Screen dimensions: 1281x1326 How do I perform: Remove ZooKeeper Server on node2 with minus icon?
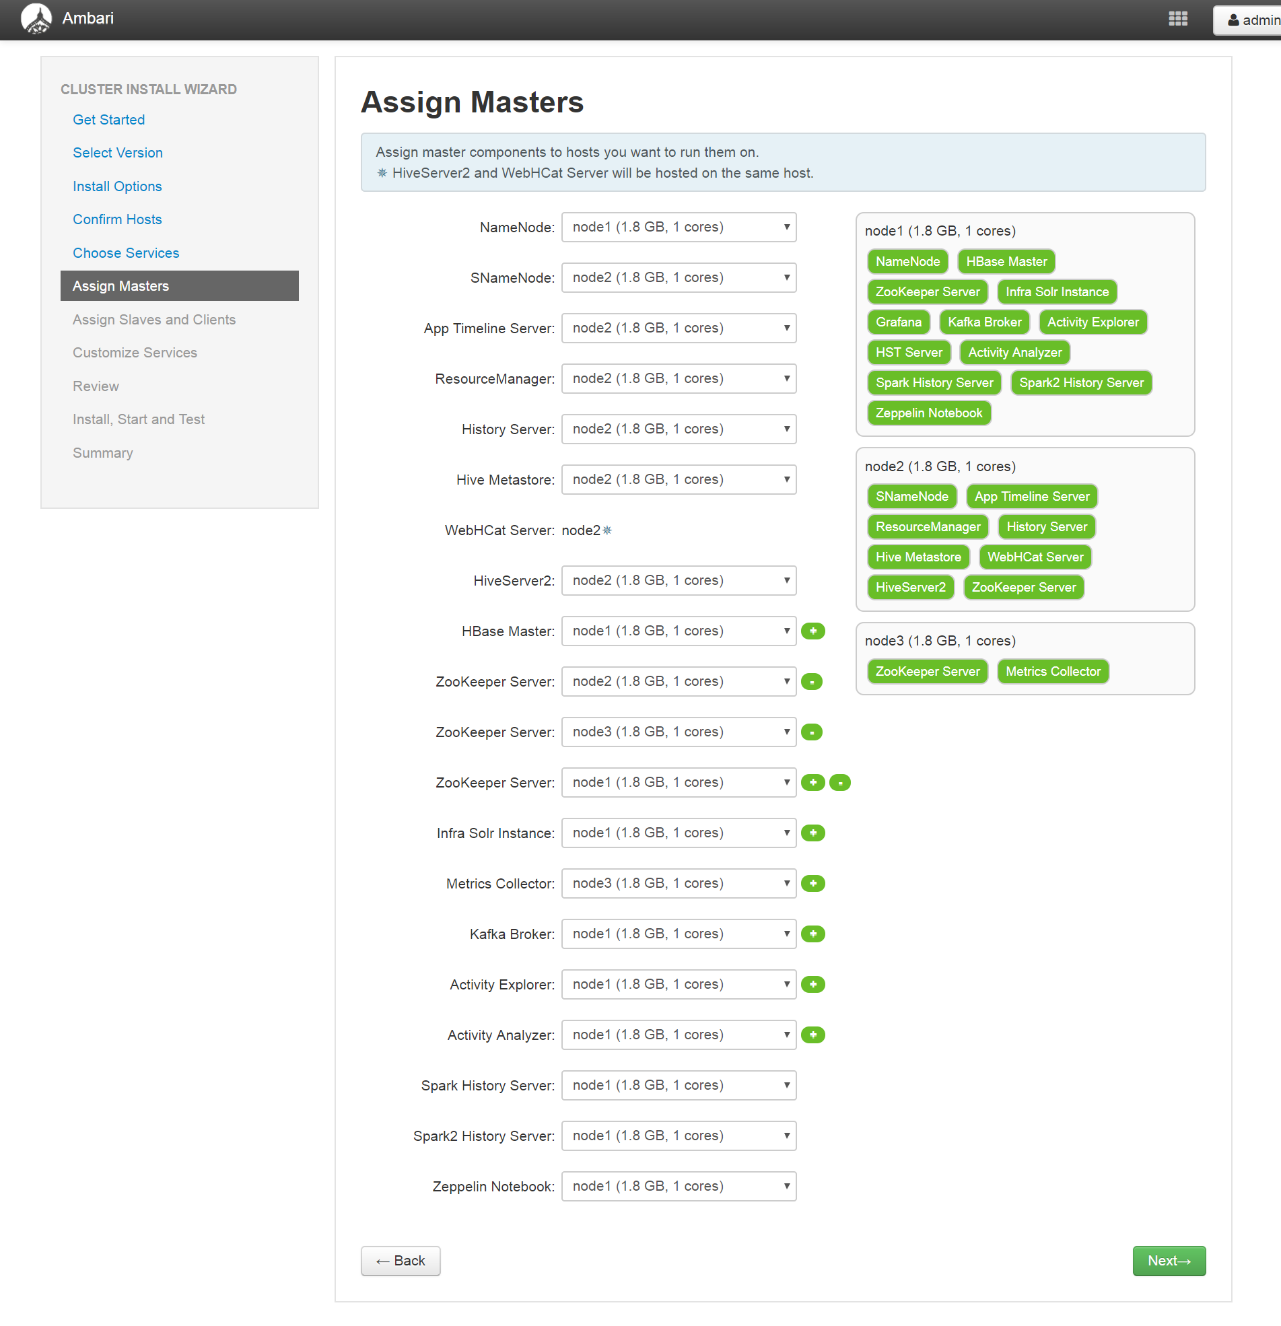811,681
